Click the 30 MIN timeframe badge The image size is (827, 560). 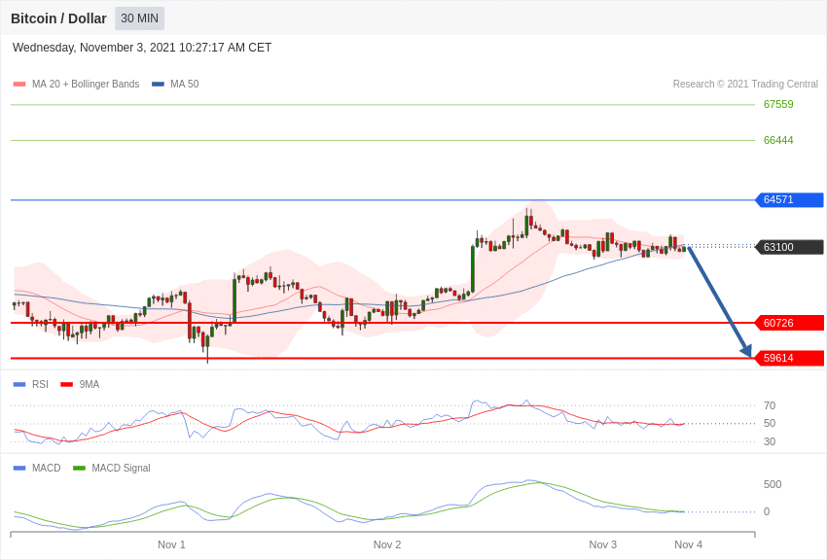tap(139, 18)
